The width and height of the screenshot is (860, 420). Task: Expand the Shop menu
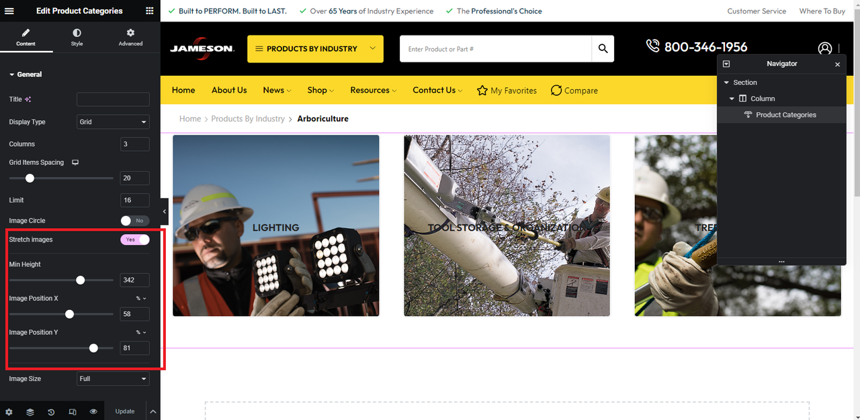pos(320,90)
